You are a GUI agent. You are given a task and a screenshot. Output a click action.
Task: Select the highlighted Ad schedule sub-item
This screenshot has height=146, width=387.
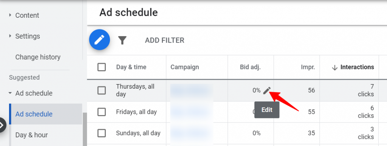[46, 114]
